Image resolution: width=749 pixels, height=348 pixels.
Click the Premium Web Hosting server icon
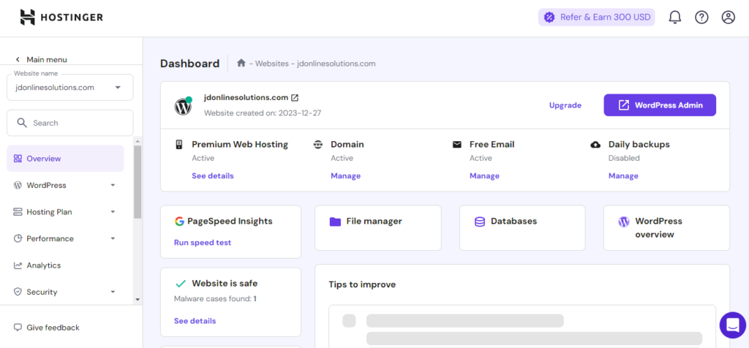179,145
